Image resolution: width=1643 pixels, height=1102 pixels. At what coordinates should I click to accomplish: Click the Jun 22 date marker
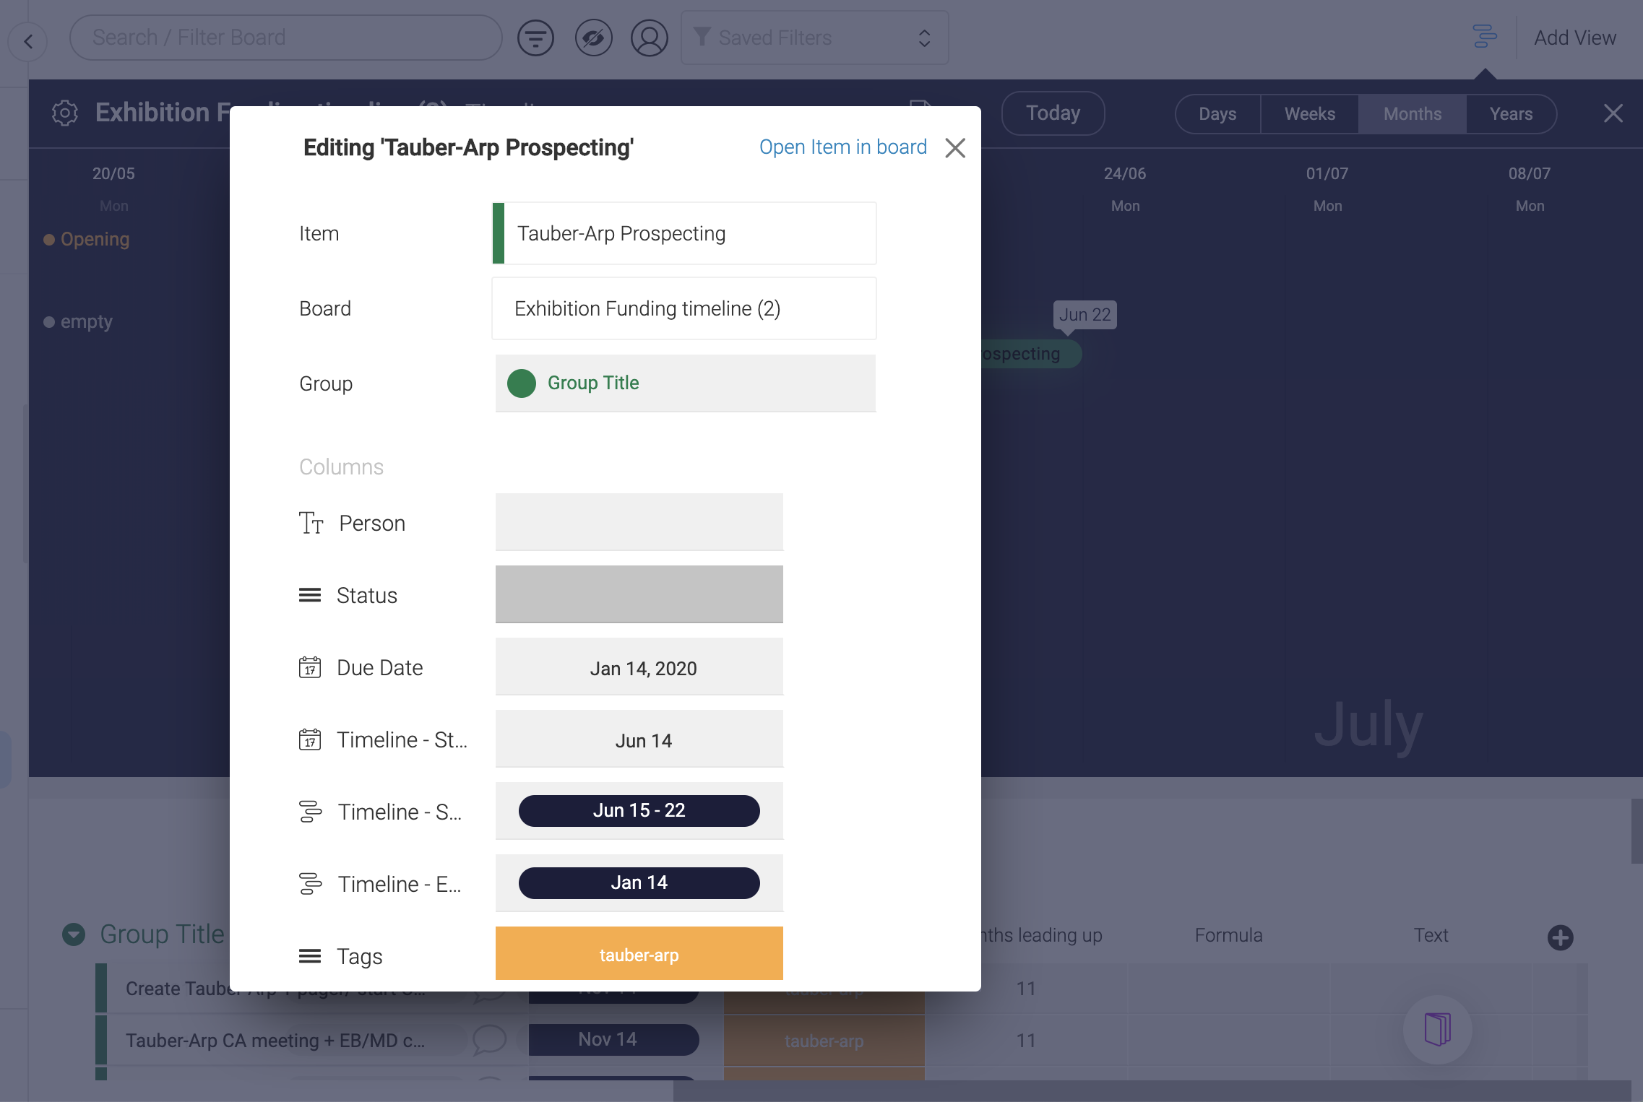click(1084, 315)
